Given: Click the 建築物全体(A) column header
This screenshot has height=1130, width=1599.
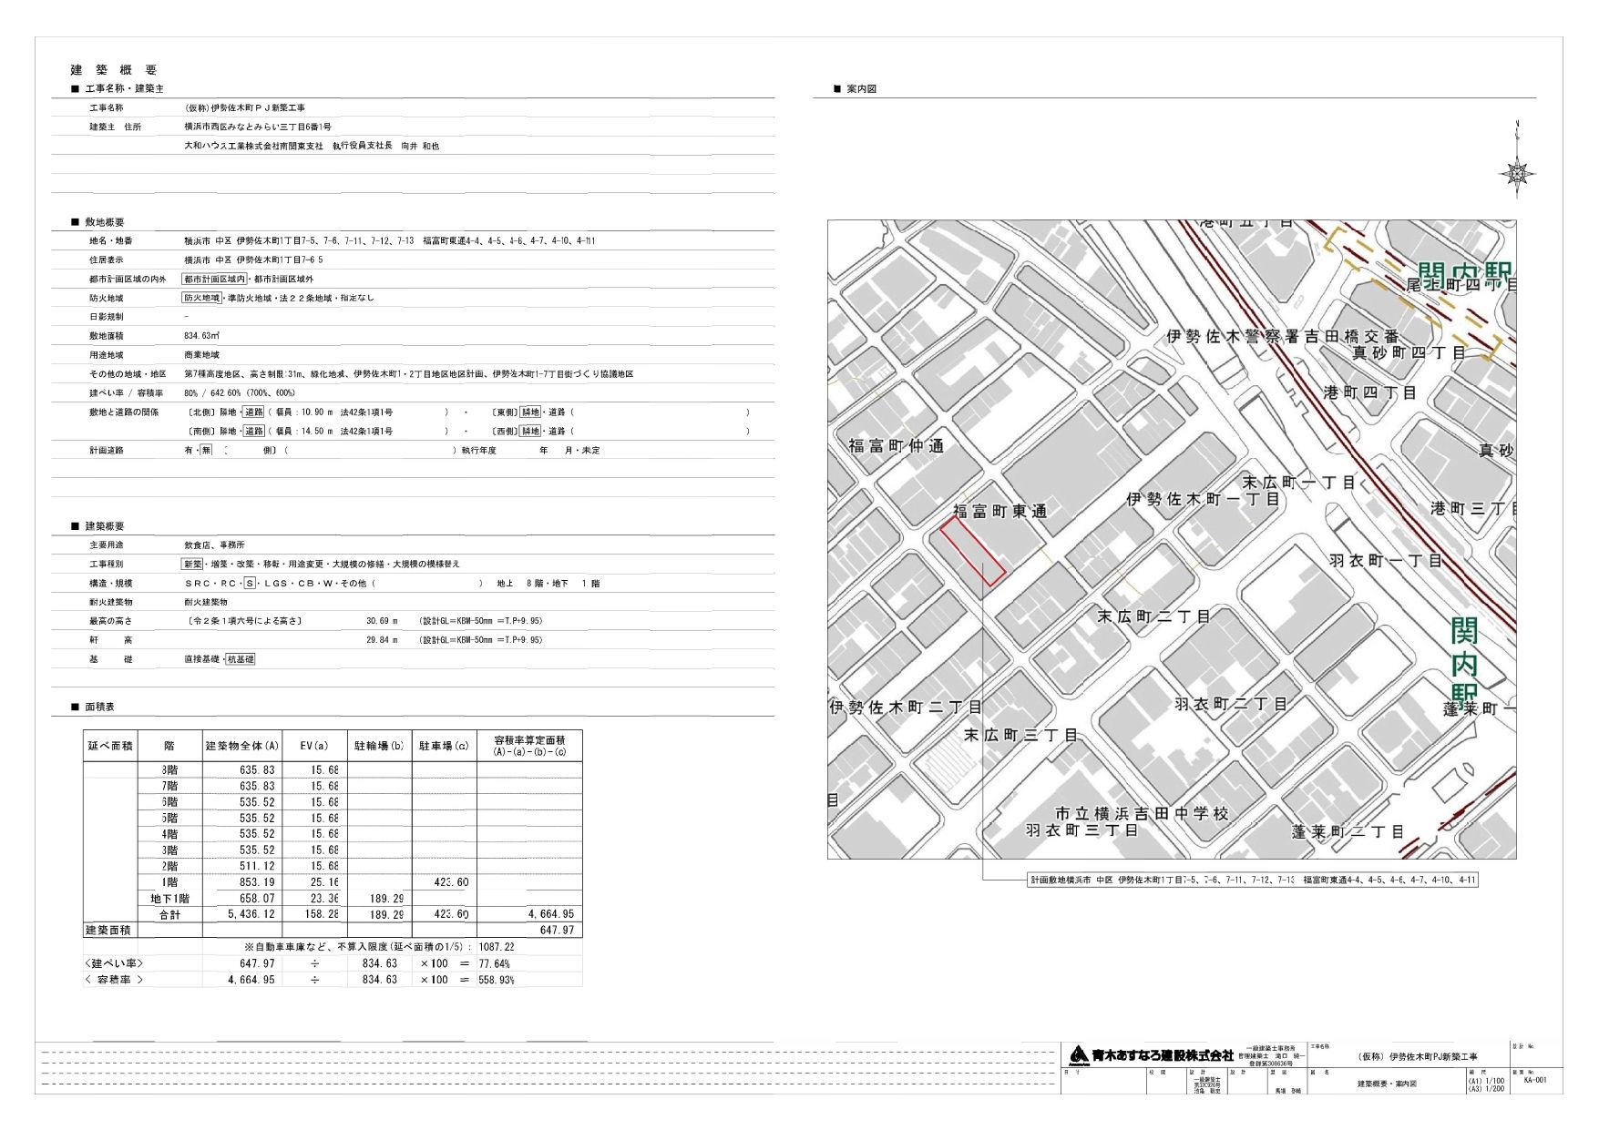Looking at the screenshot, I should (242, 746).
